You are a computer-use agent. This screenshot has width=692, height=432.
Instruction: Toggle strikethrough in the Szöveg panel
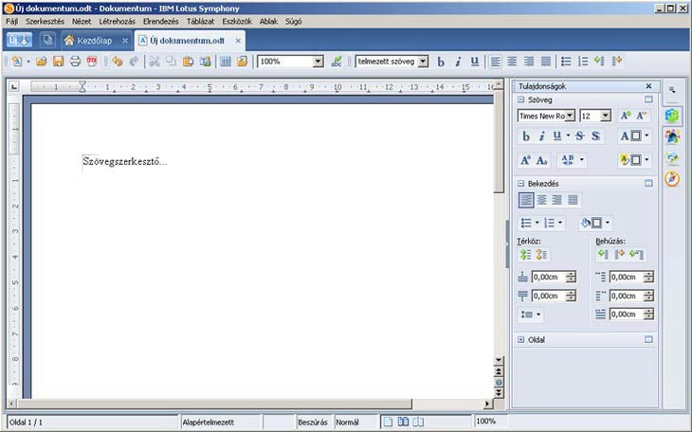[579, 136]
